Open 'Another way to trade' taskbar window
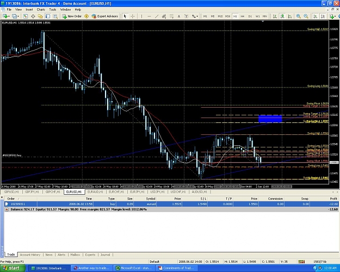The width and height of the screenshot is (340, 272). point(92,268)
